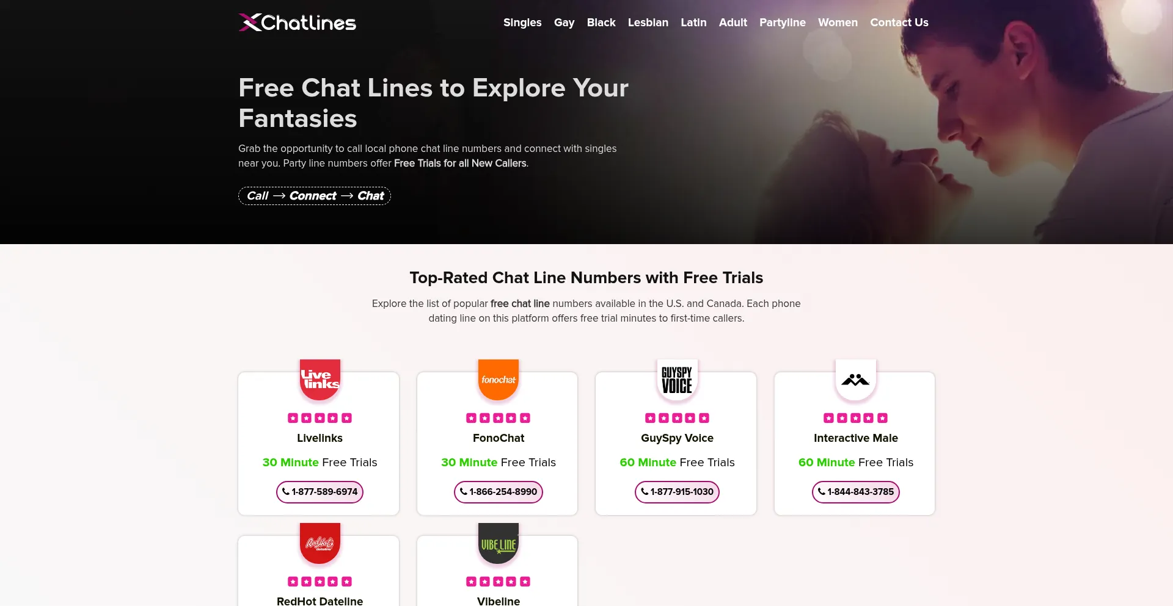
Task: Click the Vibeline logo badge
Action: pyautogui.click(x=499, y=543)
